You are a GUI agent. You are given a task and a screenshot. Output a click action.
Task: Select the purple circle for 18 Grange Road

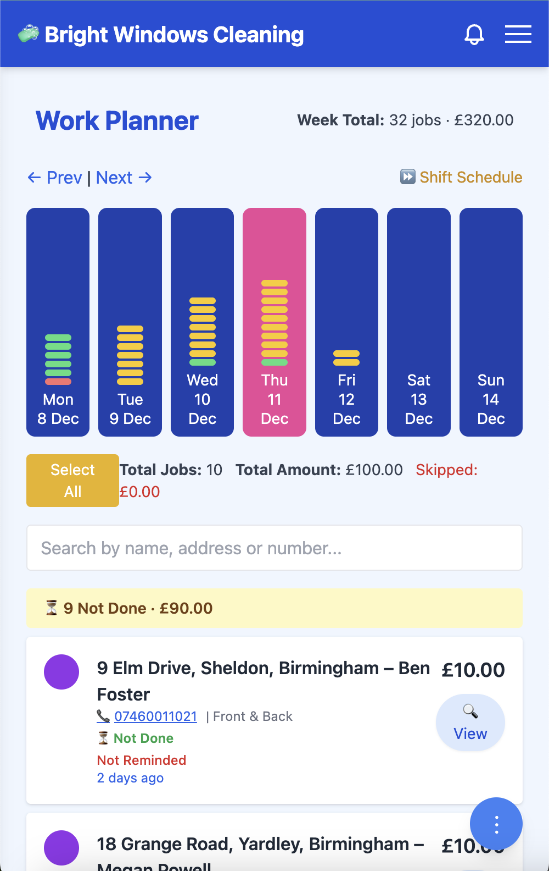tap(61, 847)
